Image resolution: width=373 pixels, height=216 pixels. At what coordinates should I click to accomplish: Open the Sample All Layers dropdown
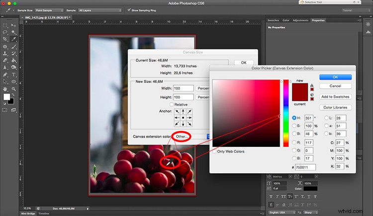pyautogui.click(x=100, y=10)
